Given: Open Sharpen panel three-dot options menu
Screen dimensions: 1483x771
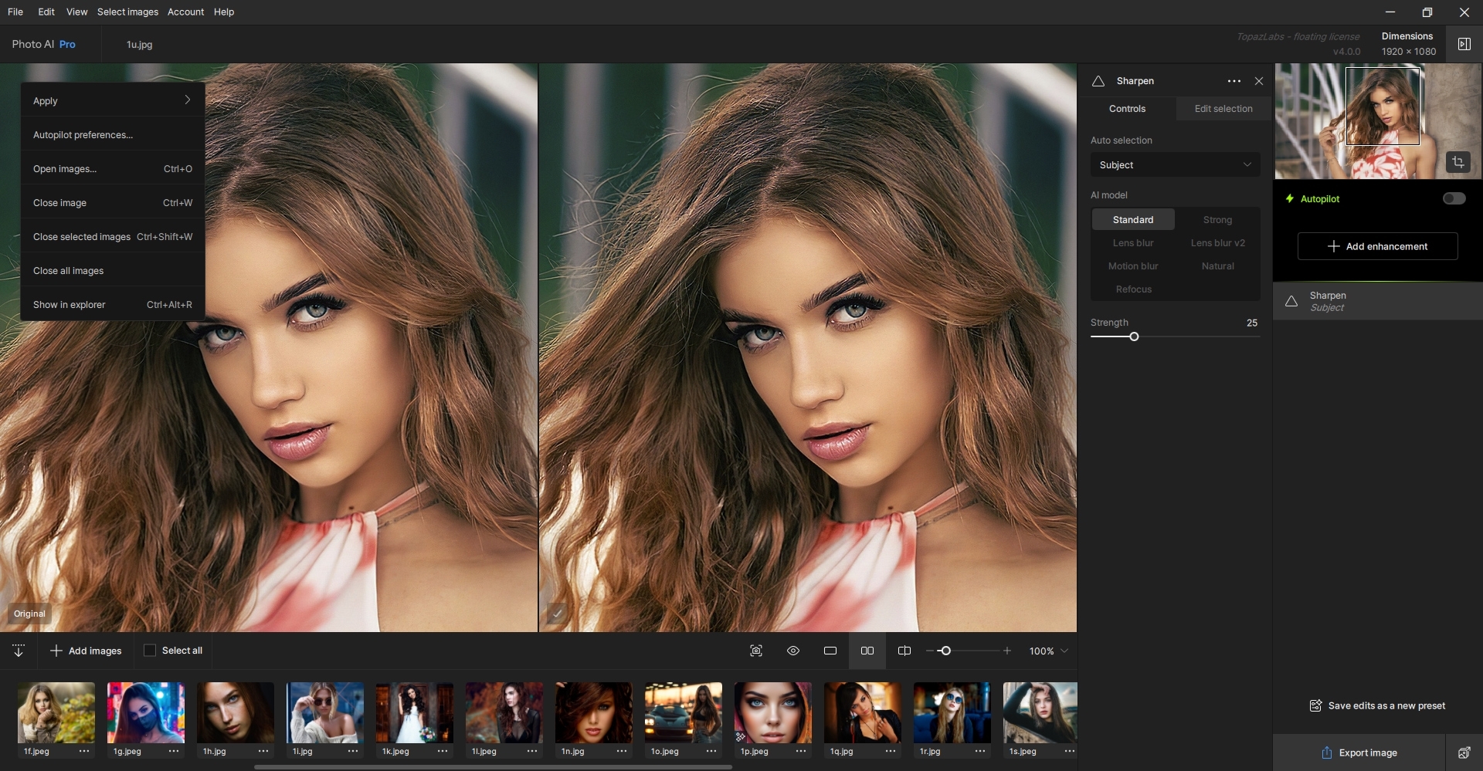Looking at the screenshot, I should click(1234, 81).
